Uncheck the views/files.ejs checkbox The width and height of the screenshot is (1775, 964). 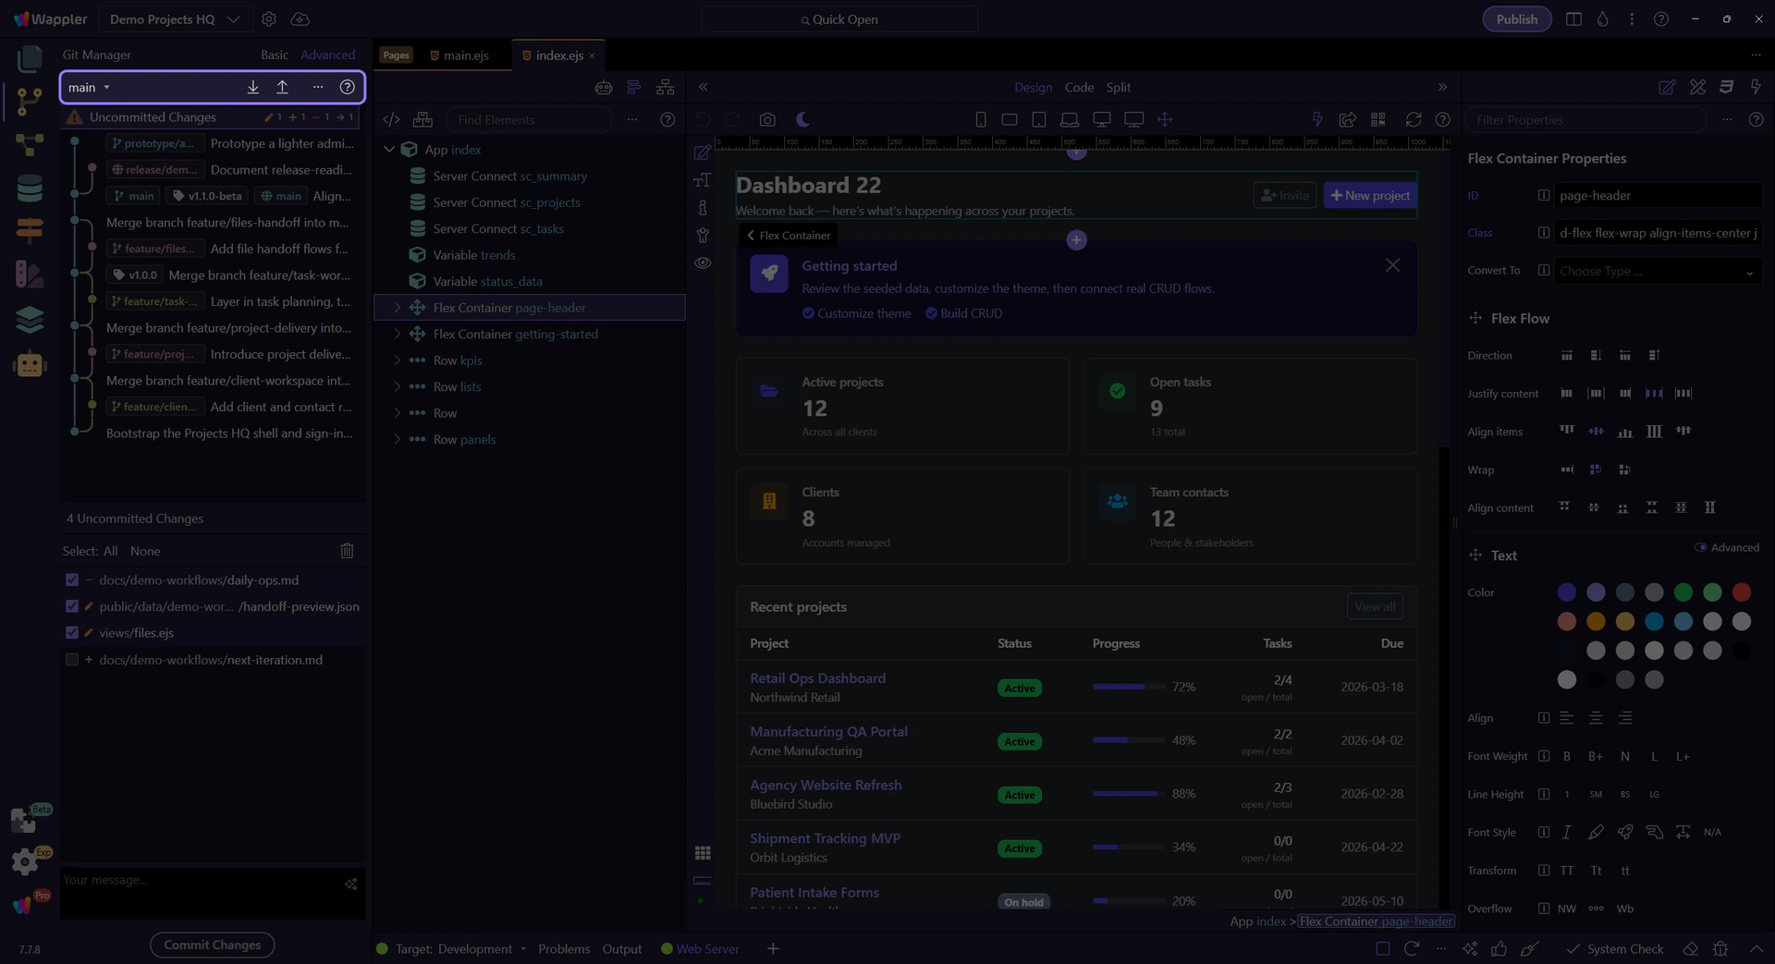(x=72, y=633)
